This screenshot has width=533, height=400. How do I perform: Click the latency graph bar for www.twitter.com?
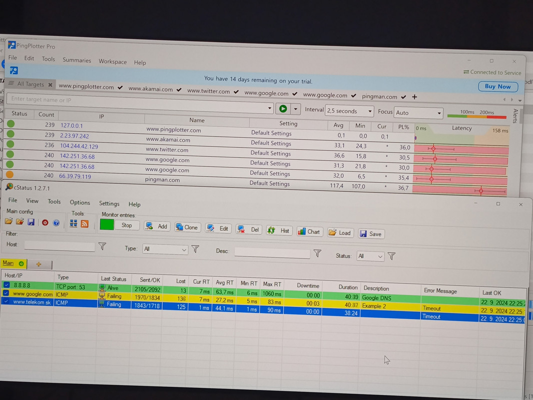[x=461, y=159]
